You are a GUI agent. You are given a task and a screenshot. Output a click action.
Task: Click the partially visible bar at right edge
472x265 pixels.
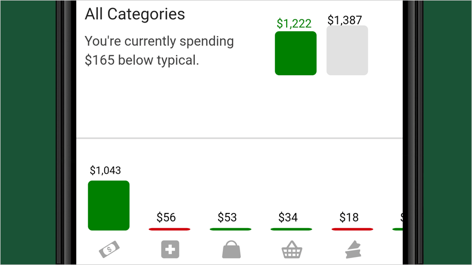(x=398, y=229)
